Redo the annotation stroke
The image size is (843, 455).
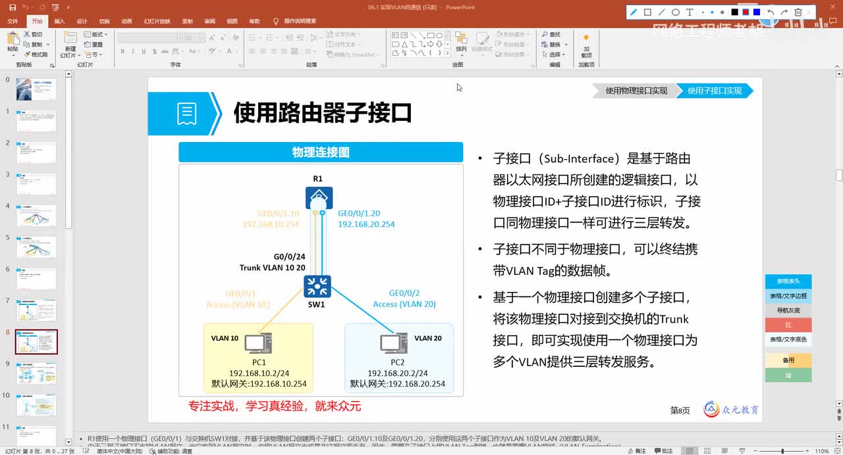click(x=784, y=12)
